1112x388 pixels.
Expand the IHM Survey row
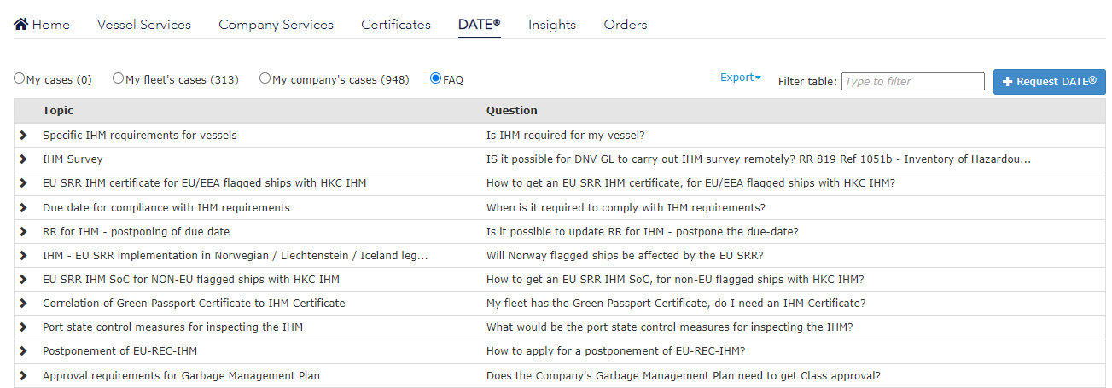(x=24, y=159)
